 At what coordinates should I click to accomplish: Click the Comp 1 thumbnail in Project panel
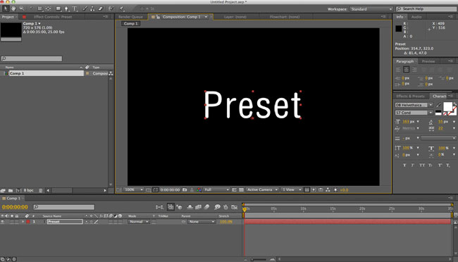[x=11, y=32]
